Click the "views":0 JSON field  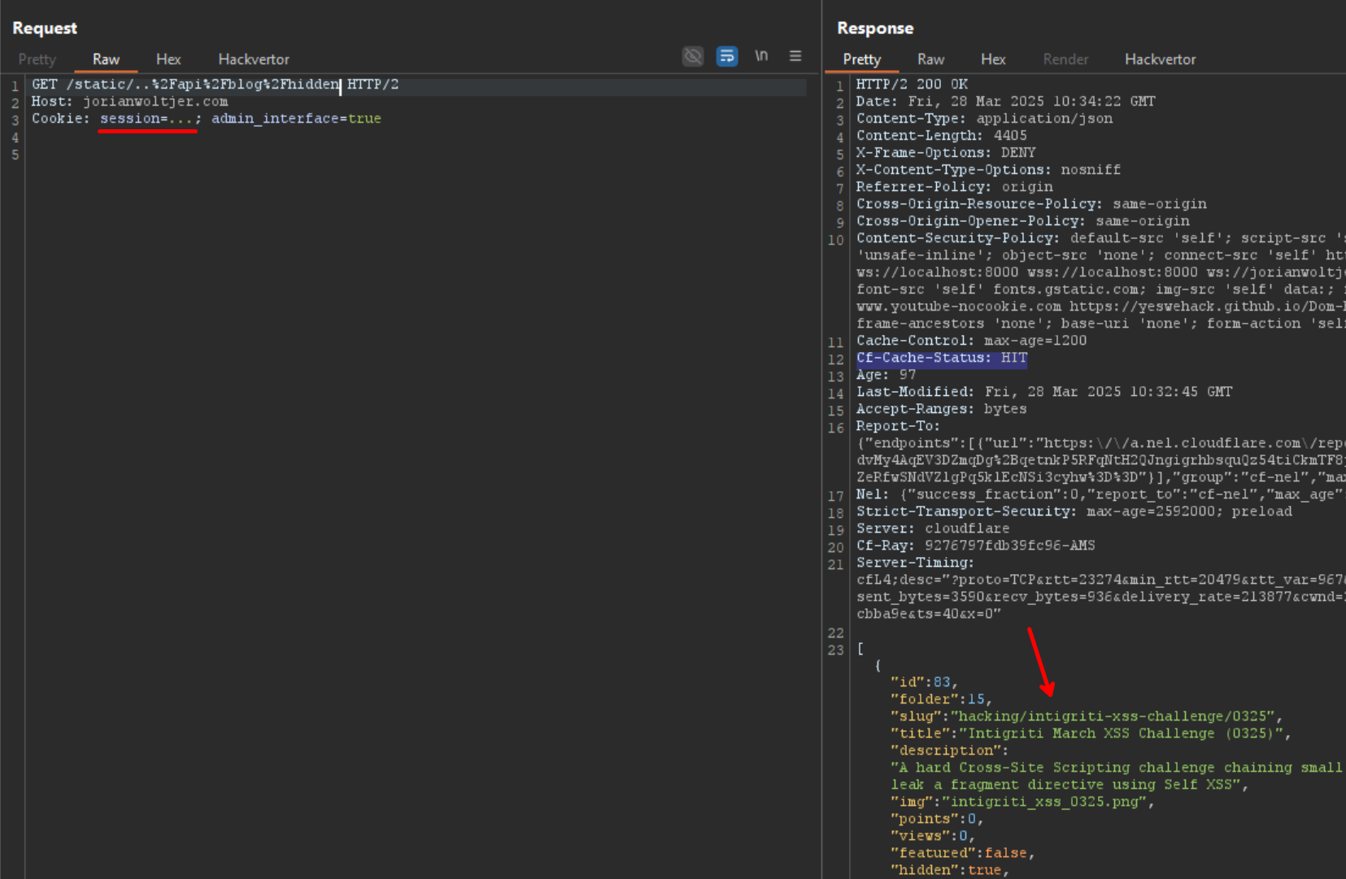[x=933, y=836]
